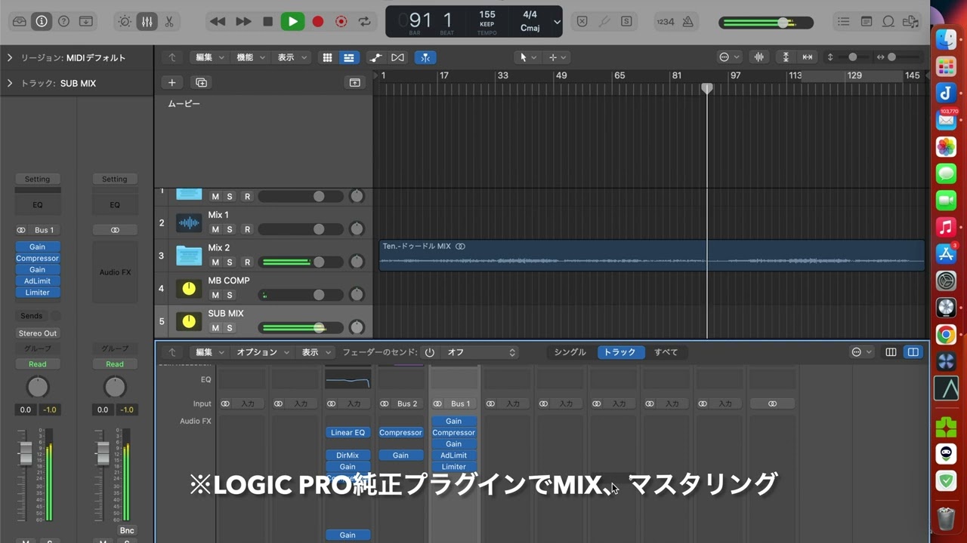Toggle the Mixer button in control bar

(x=147, y=22)
